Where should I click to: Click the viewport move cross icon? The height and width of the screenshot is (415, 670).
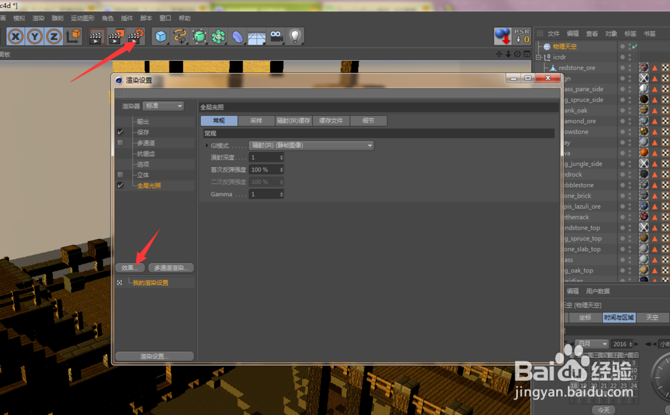coord(498,54)
